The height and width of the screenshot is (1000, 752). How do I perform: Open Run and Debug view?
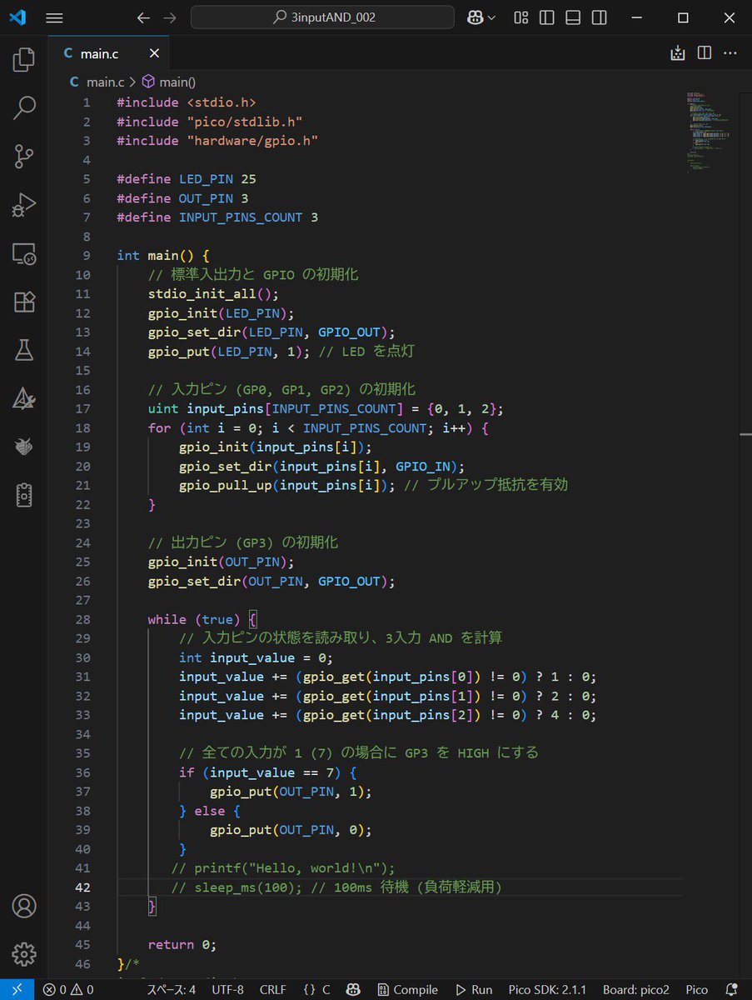[24, 204]
